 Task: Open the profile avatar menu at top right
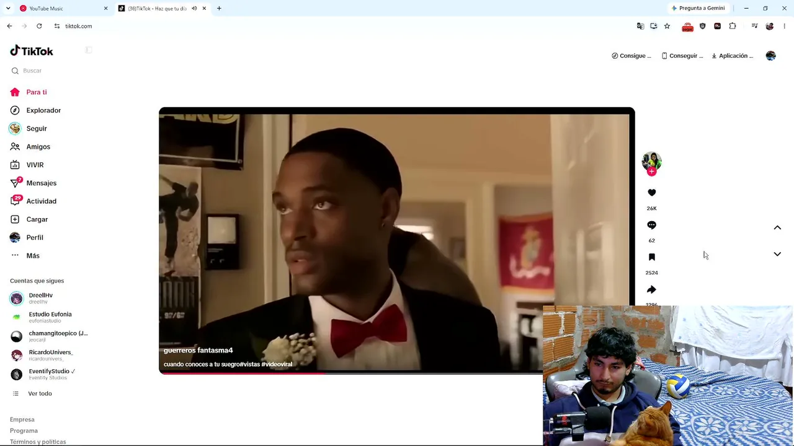(x=770, y=56)
